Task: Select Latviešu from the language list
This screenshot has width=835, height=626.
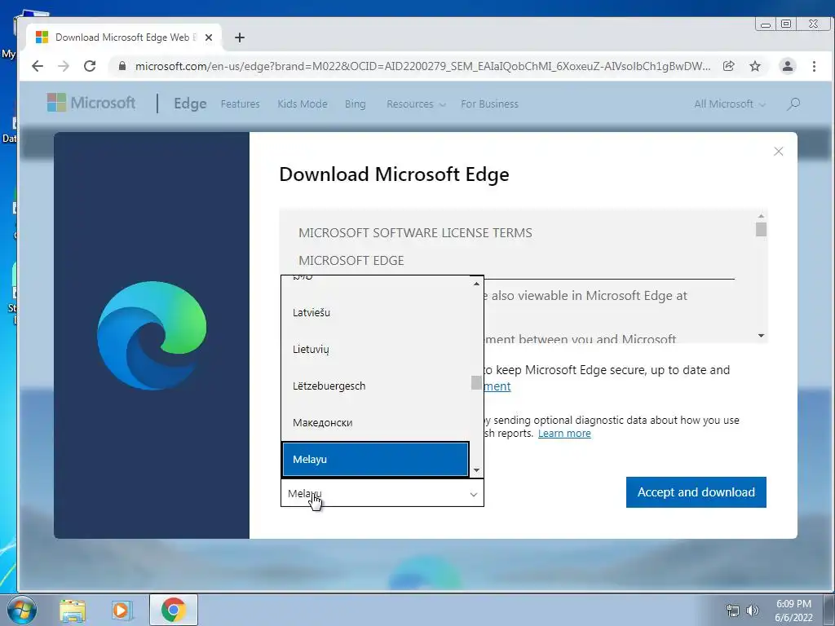Action: coord(375,312)
